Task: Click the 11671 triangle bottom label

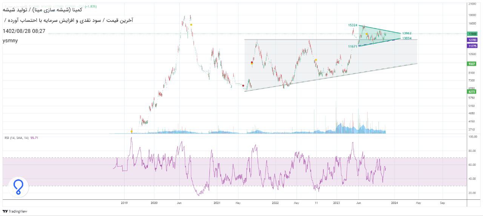Action: coord(352,46)
